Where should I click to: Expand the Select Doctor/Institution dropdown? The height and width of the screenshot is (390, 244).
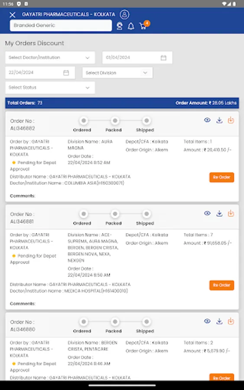(50, 58)
